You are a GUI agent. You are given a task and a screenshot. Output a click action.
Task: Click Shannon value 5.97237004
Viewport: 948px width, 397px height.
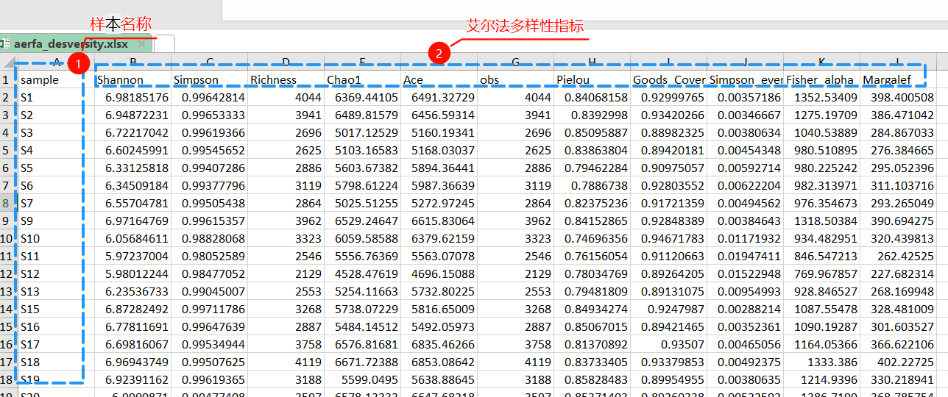(132, 256)
